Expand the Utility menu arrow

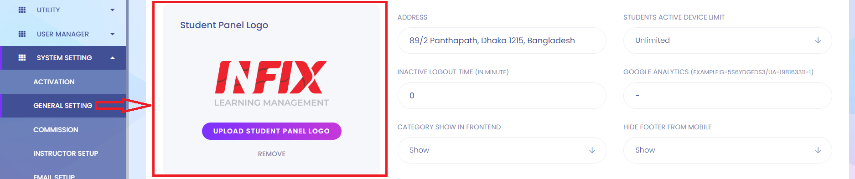(x=112, y=10)
